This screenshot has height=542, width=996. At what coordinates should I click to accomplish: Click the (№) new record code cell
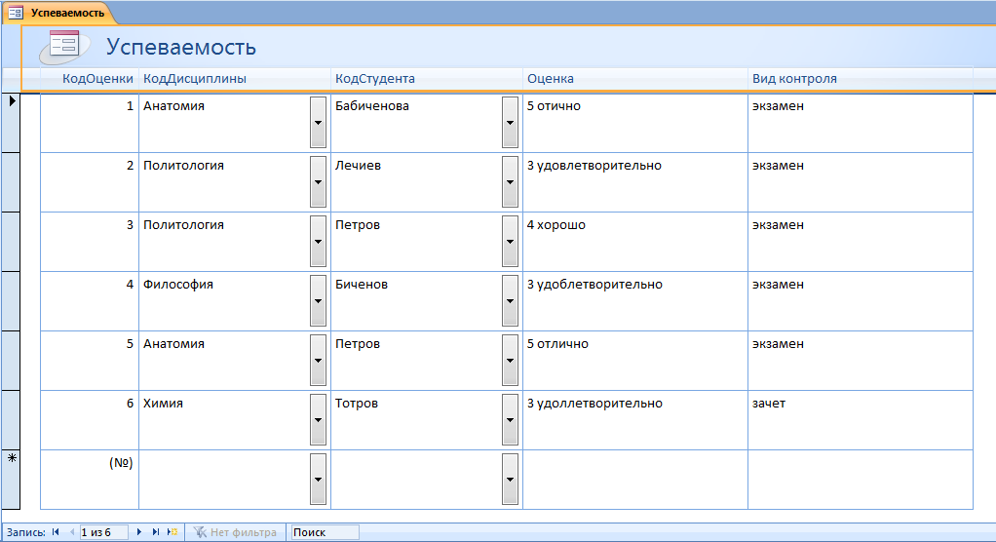(x=90, y=480)
